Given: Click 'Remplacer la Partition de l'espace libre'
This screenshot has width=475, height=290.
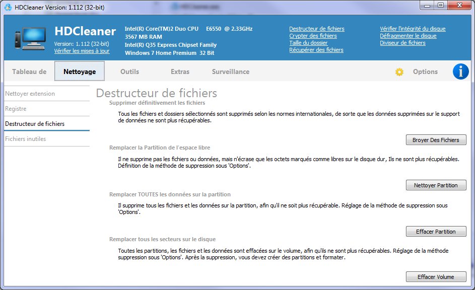Looking at the screenshot, I should (x=160, y=148).
